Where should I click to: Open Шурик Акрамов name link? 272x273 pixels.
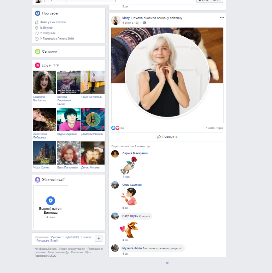pyautogui.click(x=67, y=134)
